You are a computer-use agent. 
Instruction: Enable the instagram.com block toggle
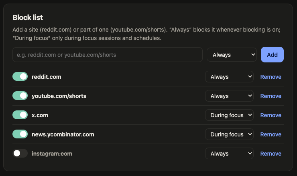(20, 153)
